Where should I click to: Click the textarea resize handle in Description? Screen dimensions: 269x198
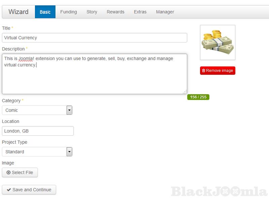[x=185, y=92]
